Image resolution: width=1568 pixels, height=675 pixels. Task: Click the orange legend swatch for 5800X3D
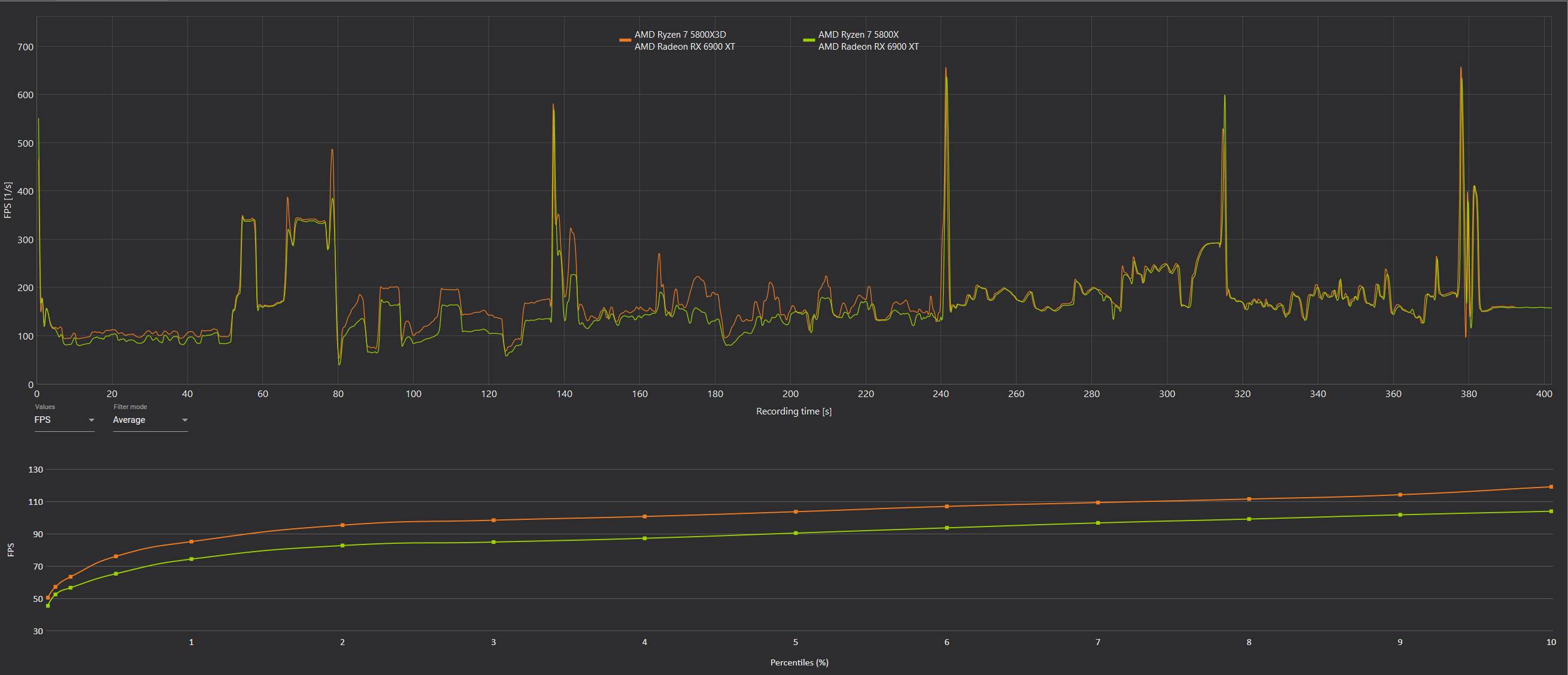[624, 40]
